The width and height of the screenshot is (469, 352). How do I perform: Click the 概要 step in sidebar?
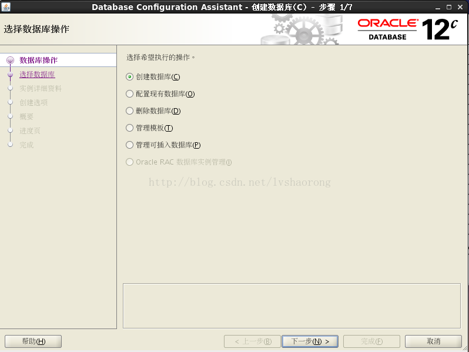pos(26,116)
